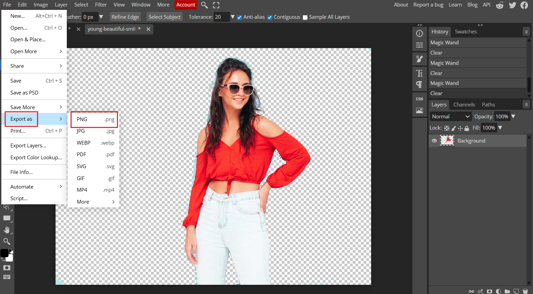Enable Sample All Layers
The width and height of the screenshot is (533, 294).
point(305,17)
